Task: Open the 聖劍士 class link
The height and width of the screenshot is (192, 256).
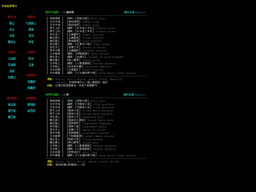Action: coord(12,42)
